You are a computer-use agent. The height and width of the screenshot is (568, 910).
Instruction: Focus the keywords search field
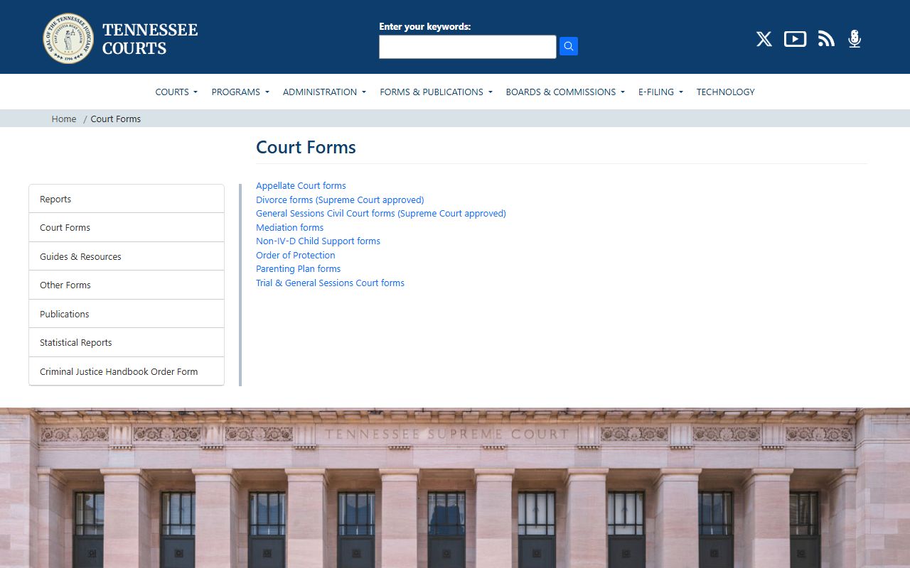coord(467,47)
